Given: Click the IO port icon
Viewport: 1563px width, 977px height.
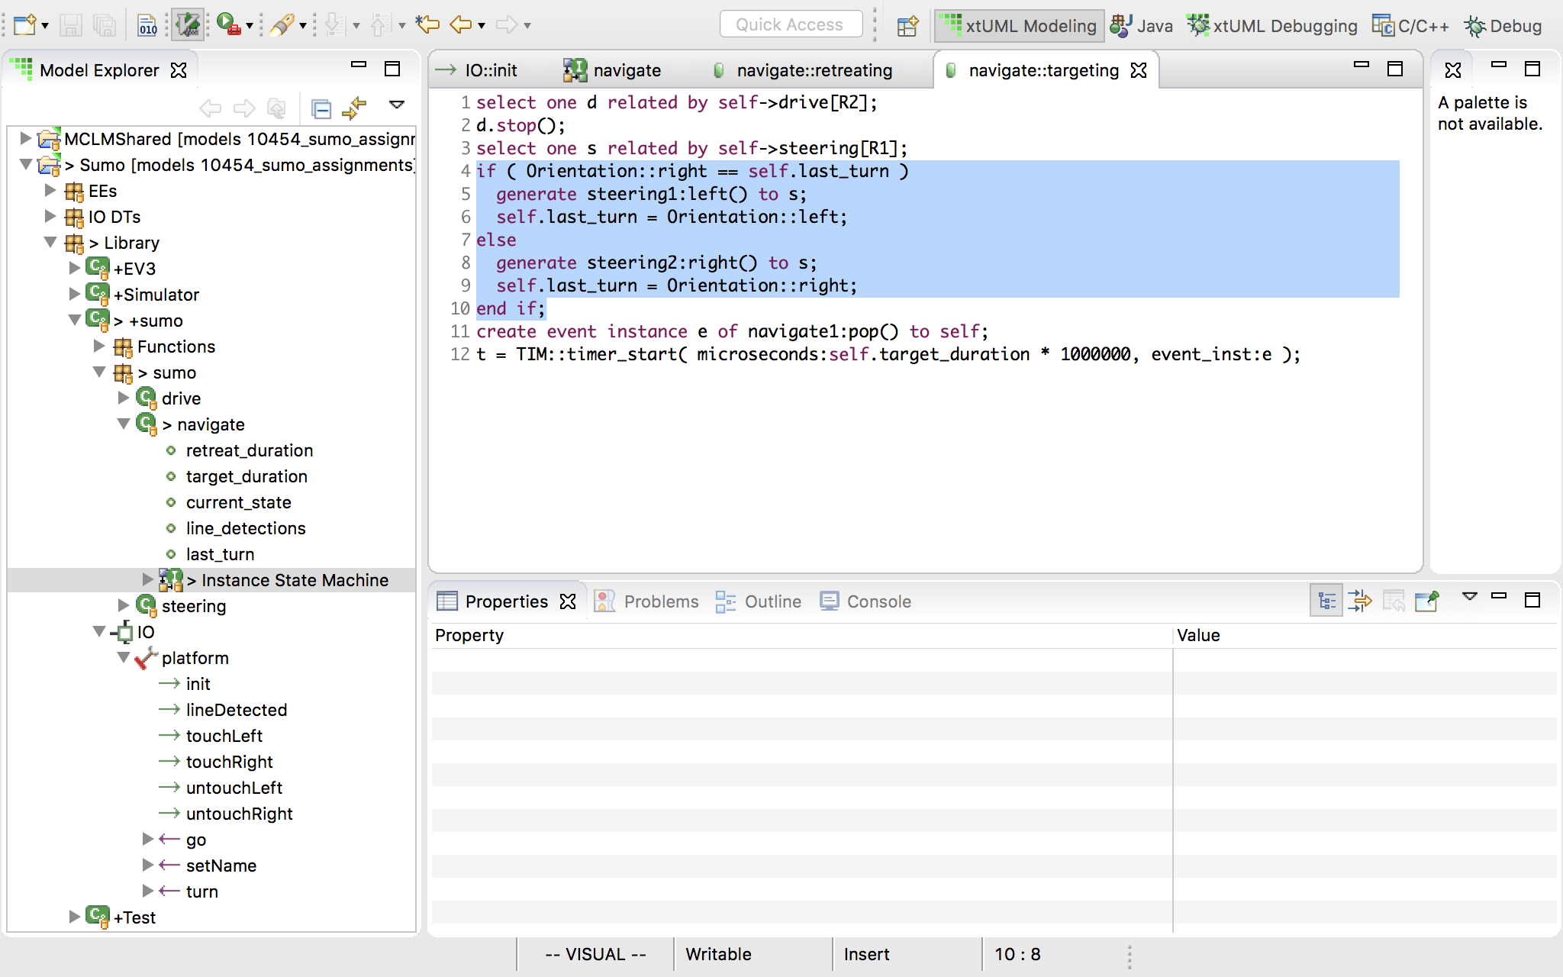Looking at the screenshot, I should [x=122, y=632].
